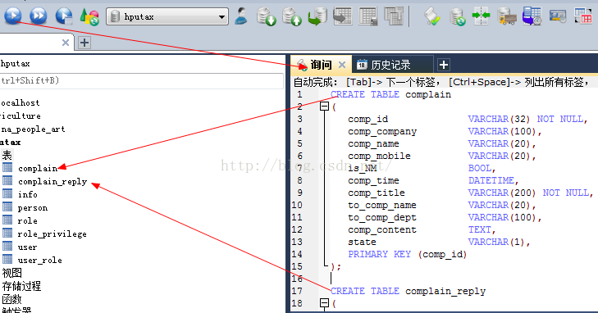Click 'comp_title' on line 9
This screenshot has width=598, height=313.
(x=376, y=193)
